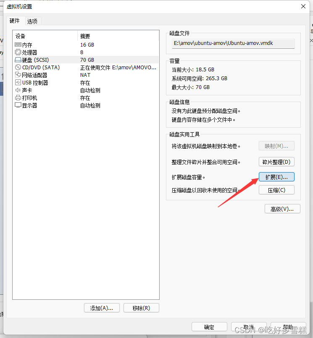Select the 内存 row label
The image size is (313, 338).
[x=27, y=45]
